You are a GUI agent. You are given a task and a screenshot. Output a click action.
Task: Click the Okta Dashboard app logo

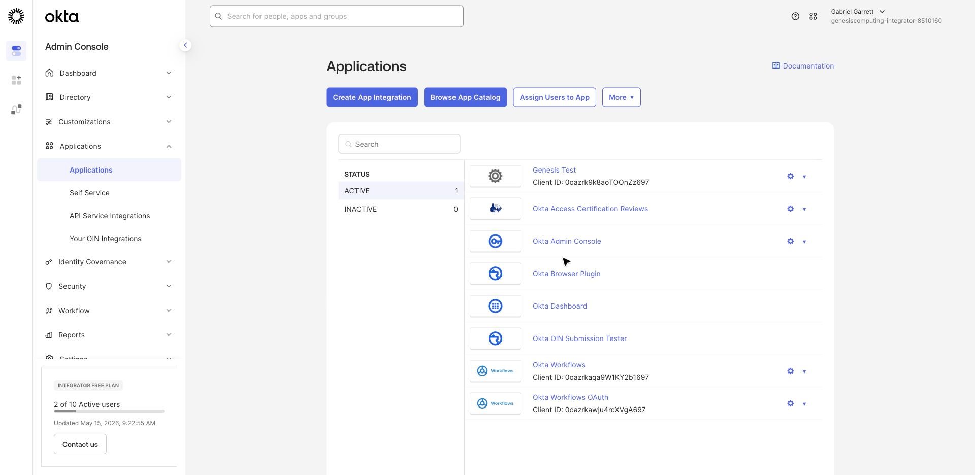pos(495,306)
